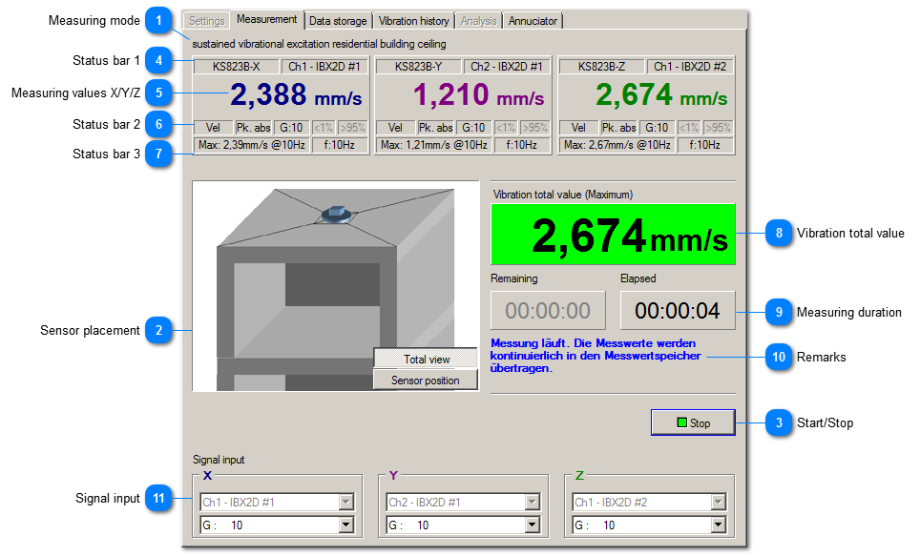Open the Z gain dropdown

click(x=718, y=525)
